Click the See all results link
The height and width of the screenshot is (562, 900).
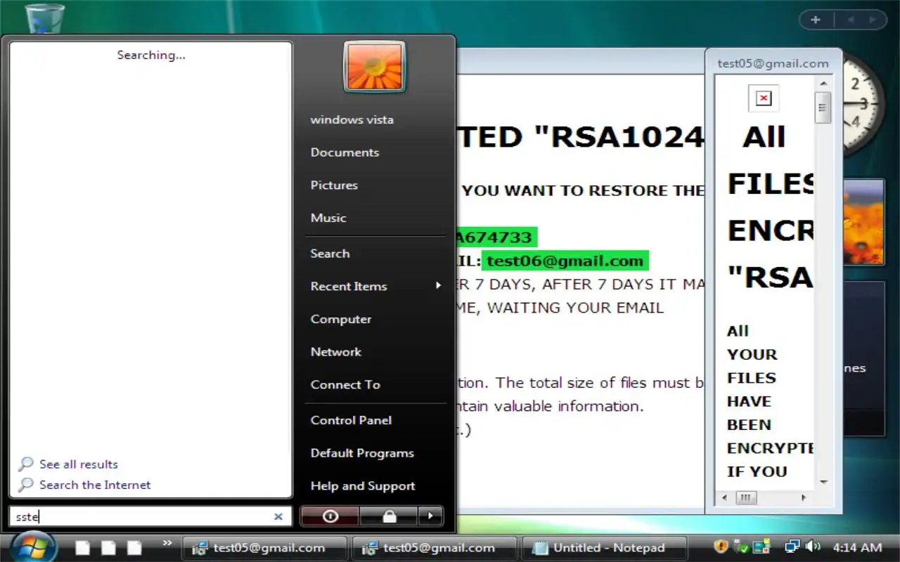pos(79,464)
